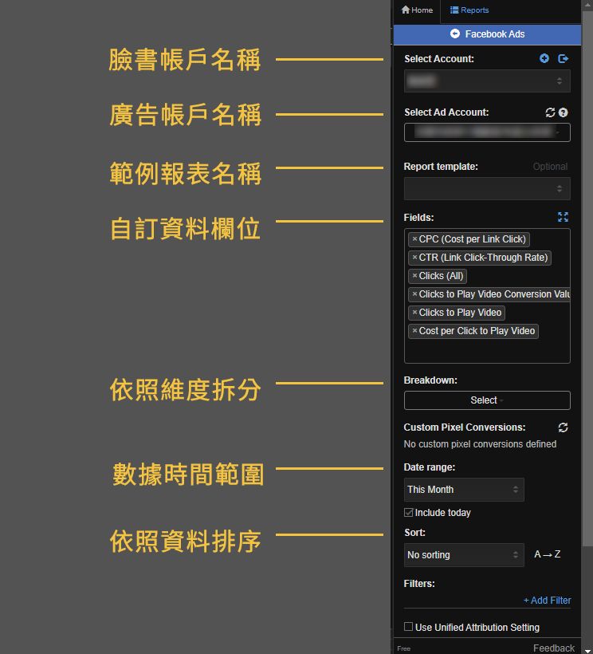593x654 pixels.
Task: Remove the Clicks (All) field
Action: pyautogui.click(x=414, y=275)
